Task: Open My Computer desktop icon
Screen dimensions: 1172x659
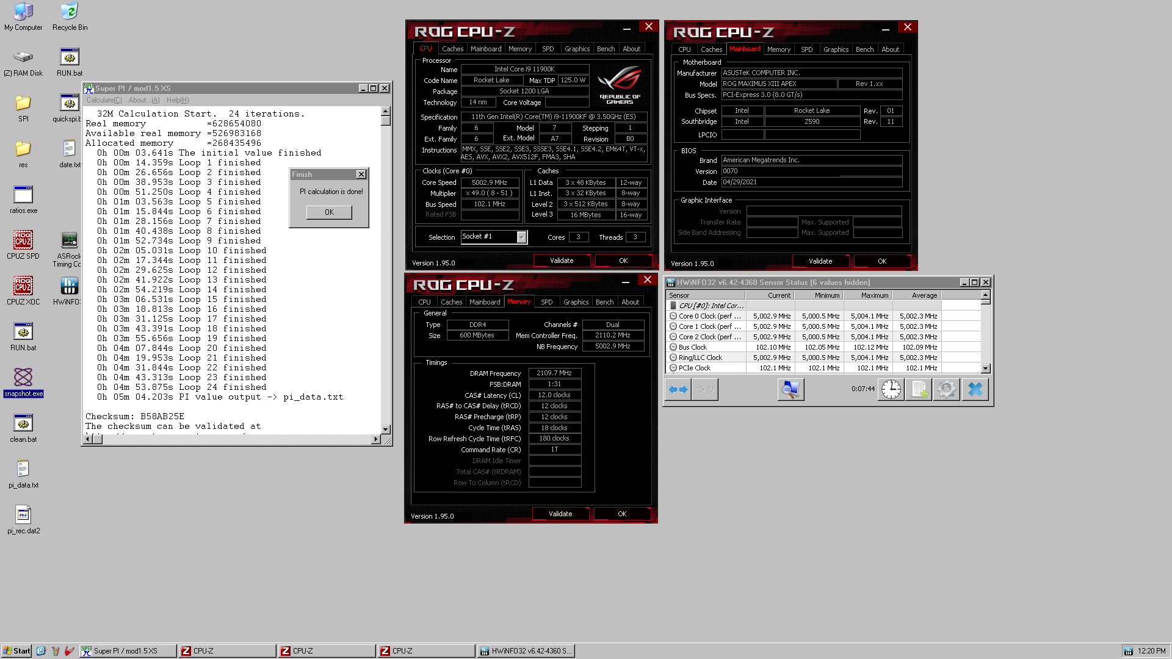Action: click(x=23, y=16)
